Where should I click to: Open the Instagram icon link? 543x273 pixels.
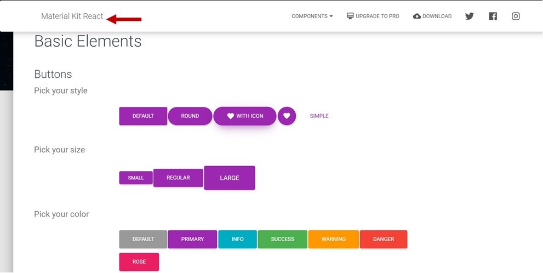pyautogui.click(x=516, y=16)
